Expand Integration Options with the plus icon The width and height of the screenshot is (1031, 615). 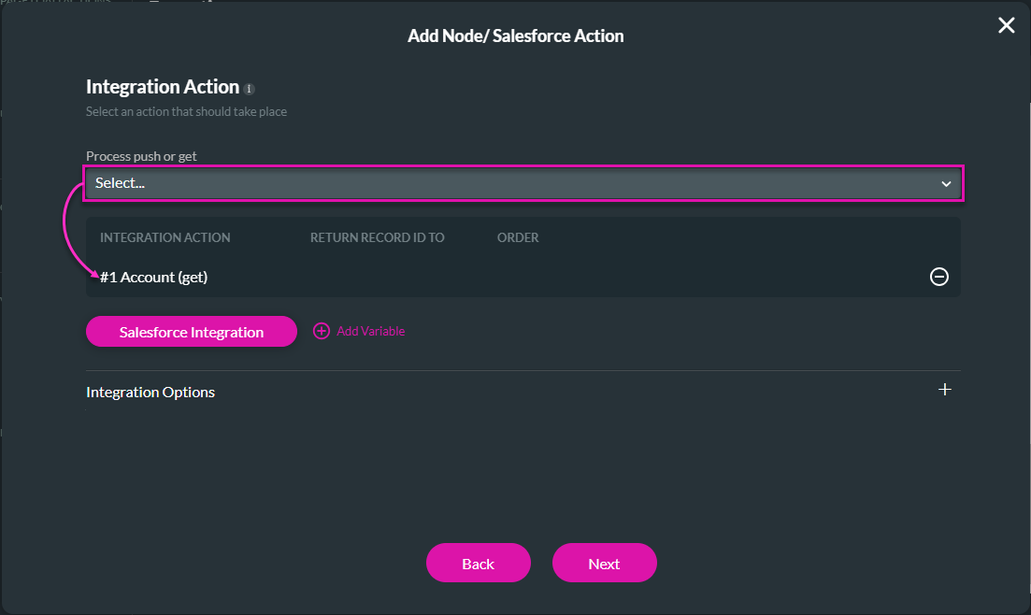[x=945, y=390]
